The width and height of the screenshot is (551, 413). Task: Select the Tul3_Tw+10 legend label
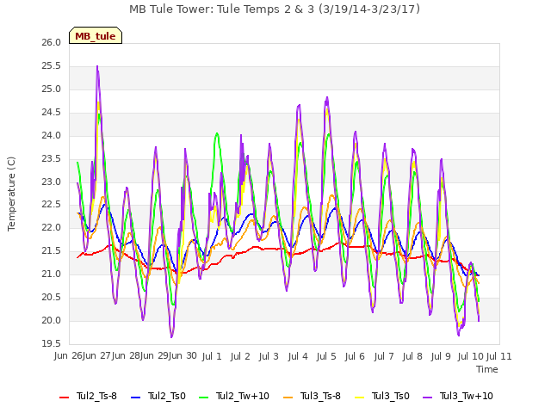pos(467,396)
